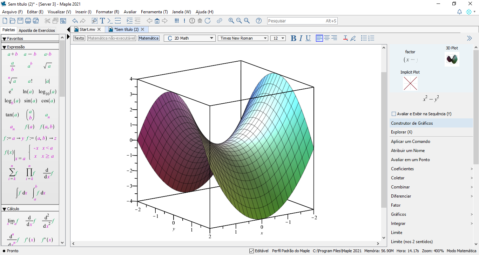Screen dimensions: 479x255
Task: Collapse the Expressão palette
Action: (x=4, y=47)
